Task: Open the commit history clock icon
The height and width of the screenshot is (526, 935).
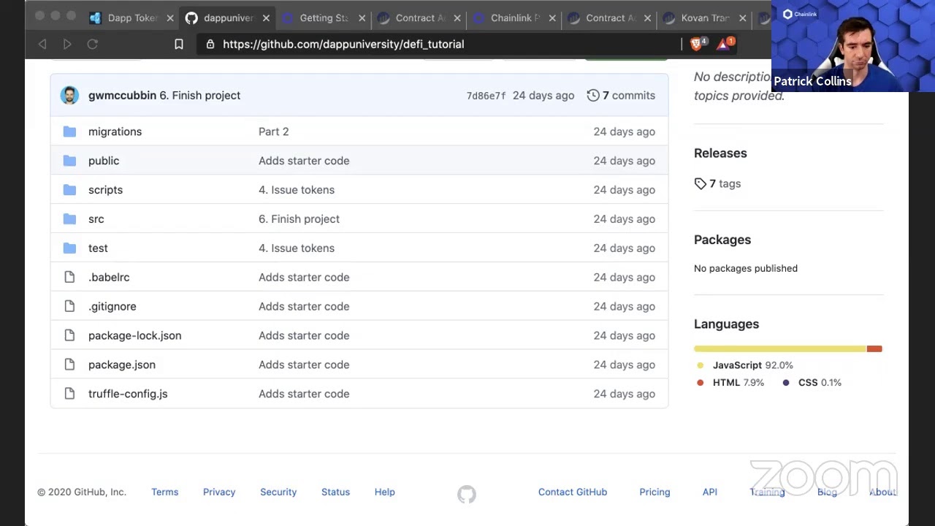Action: point(593,96)
